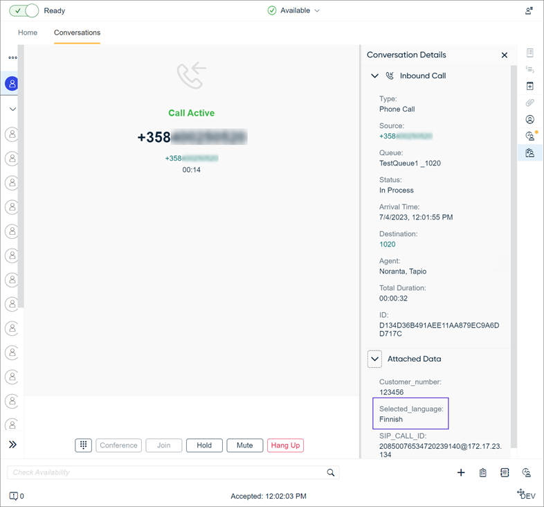Image resolution: width=544 pixels, height=507 pixels.
Task: Click the three-dot menu in left sidebar
Action: click(x=12, y=57)
